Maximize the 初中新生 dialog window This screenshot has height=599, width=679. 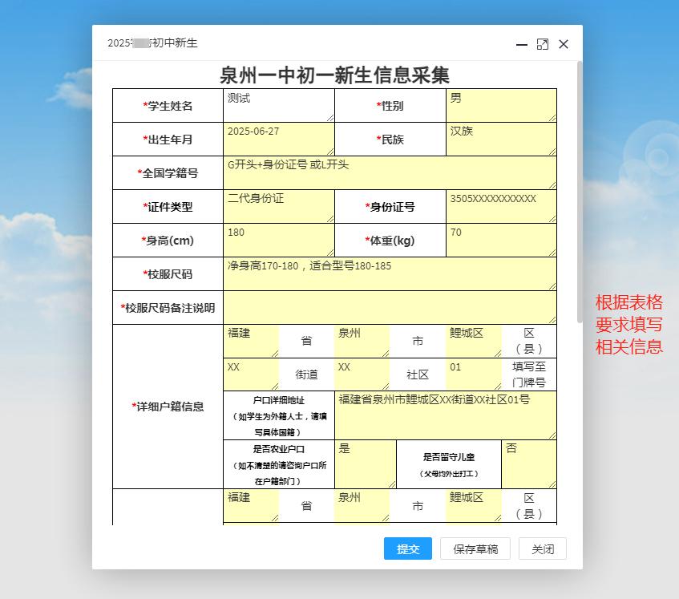[543, 45]
